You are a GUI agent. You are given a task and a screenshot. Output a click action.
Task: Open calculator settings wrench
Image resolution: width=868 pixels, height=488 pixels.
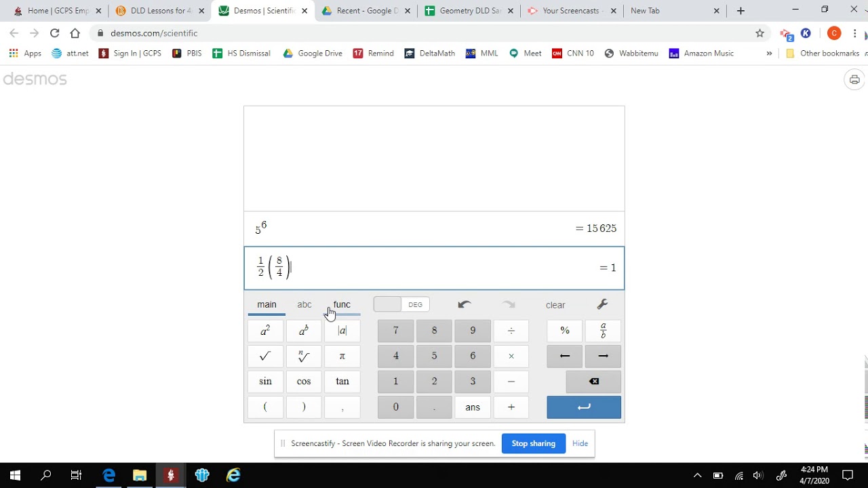pos(602,304)
